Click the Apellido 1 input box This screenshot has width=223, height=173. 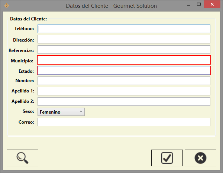tap(124, 91)
